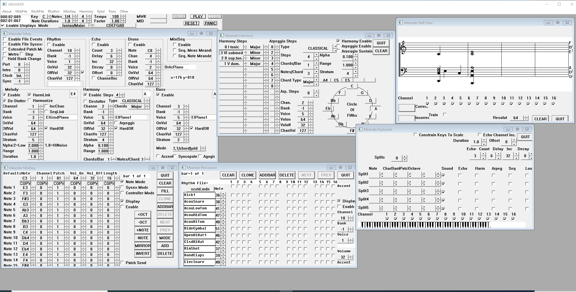Click the PANIC button

(210, 23)
